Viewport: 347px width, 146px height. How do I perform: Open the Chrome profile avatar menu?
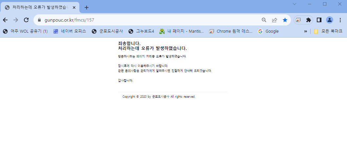[x=329, y=20]
